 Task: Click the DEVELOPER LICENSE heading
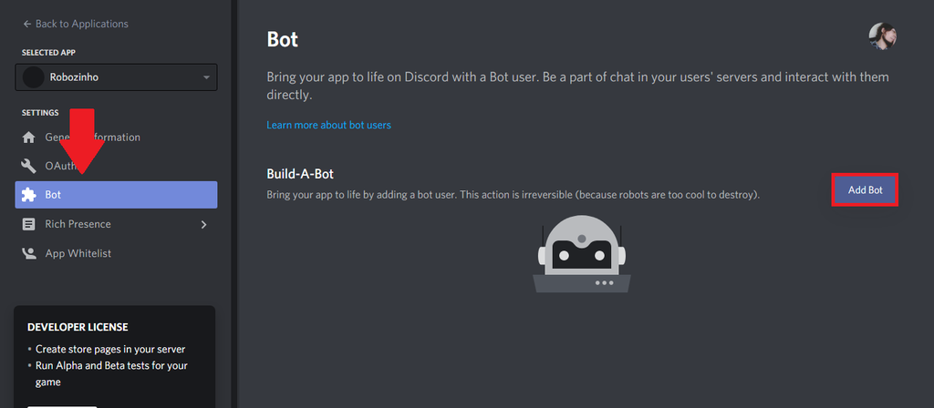click(78, 327)
